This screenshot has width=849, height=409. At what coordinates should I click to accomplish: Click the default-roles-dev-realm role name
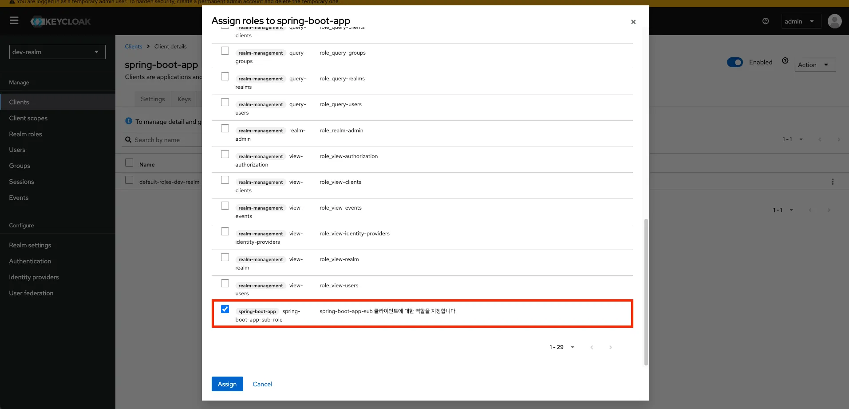(169, 182)
